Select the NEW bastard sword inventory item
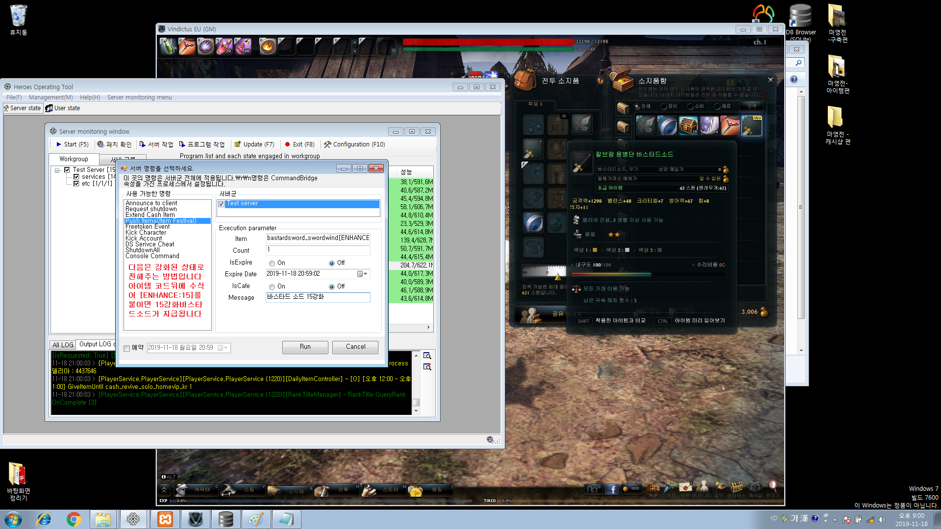This screenshot has height=529, width=941. tap(751, 125)
